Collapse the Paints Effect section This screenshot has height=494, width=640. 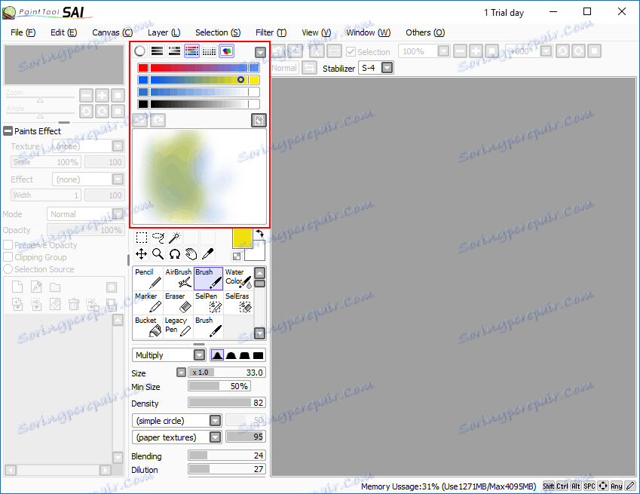click(x=8, y=131)
